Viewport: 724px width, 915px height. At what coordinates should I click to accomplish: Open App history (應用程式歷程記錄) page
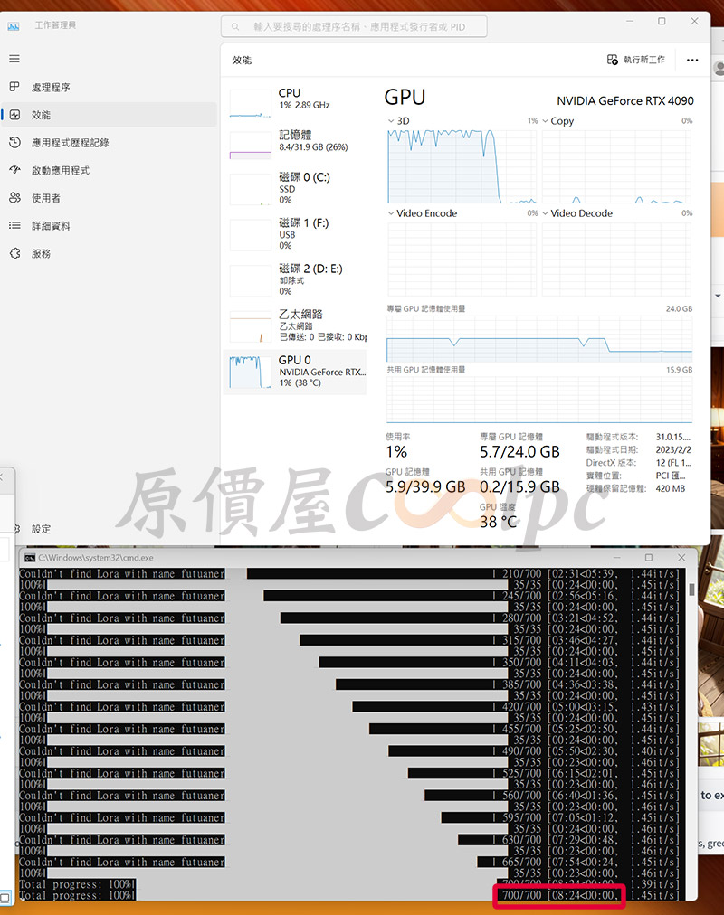[109, 142]
